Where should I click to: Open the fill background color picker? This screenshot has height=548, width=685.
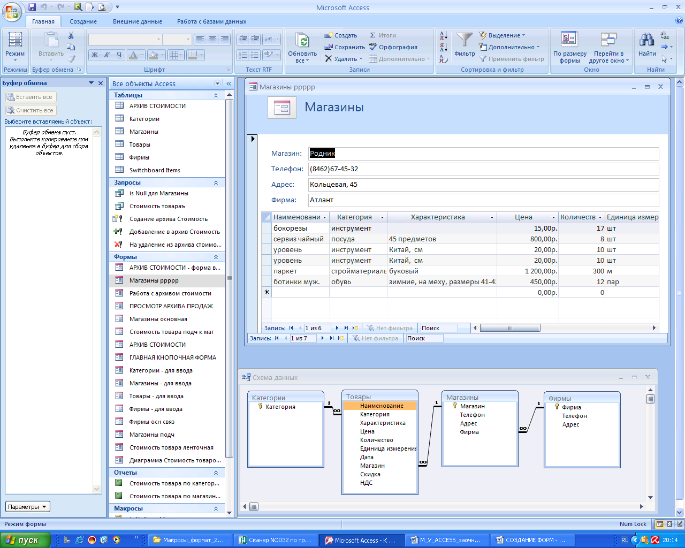click(x=163, y=55)
